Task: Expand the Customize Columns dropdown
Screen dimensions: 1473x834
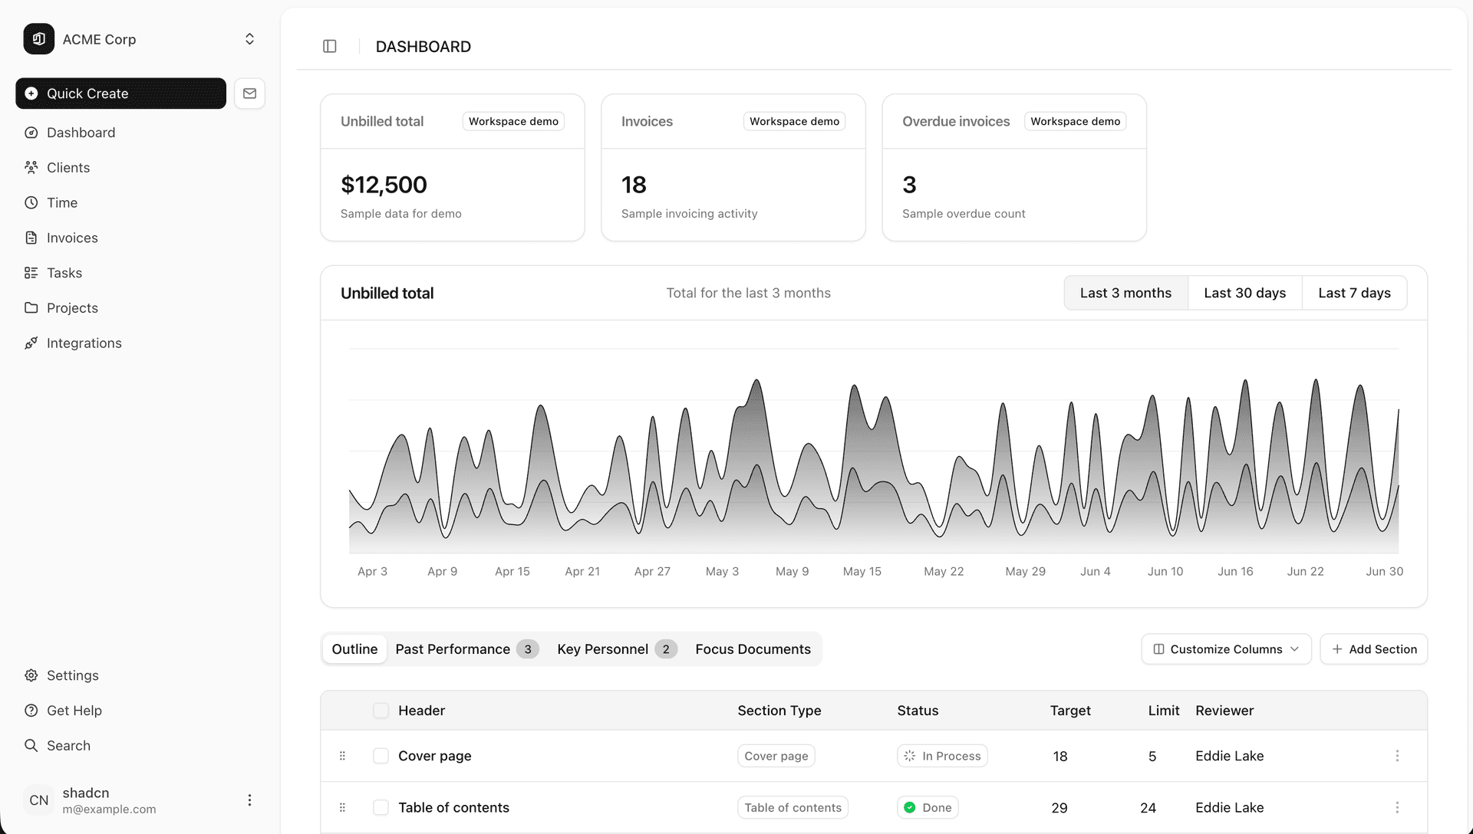Action: tap(1225, 649)
